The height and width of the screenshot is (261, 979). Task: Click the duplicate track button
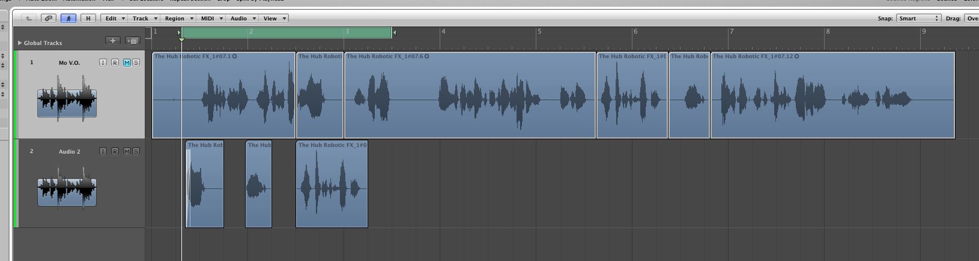point(132,41)
